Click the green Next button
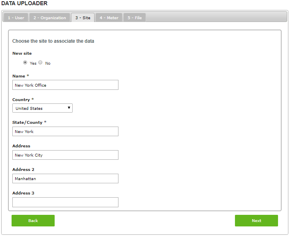This screenshot has height=236, width=290. click(x=256, y=220)
